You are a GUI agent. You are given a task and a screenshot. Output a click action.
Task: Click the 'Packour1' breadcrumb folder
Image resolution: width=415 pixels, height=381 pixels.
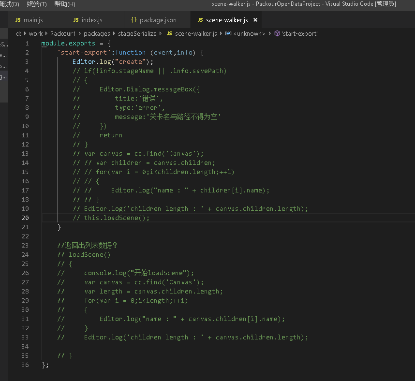coord(63,33)
